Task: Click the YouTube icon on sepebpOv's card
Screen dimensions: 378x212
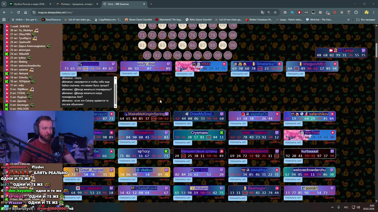Action: 277,114
